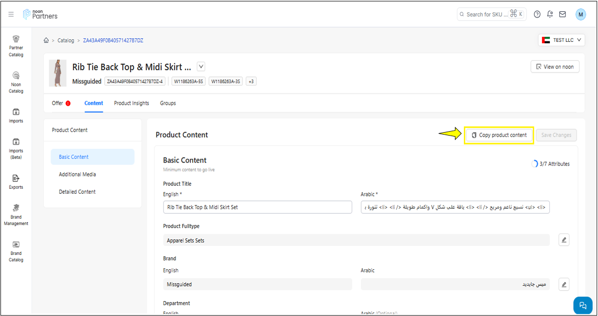Open Exports in sidebar
Image resolution: width=598 pixels, height=316 pixels.
pos(16,181)
